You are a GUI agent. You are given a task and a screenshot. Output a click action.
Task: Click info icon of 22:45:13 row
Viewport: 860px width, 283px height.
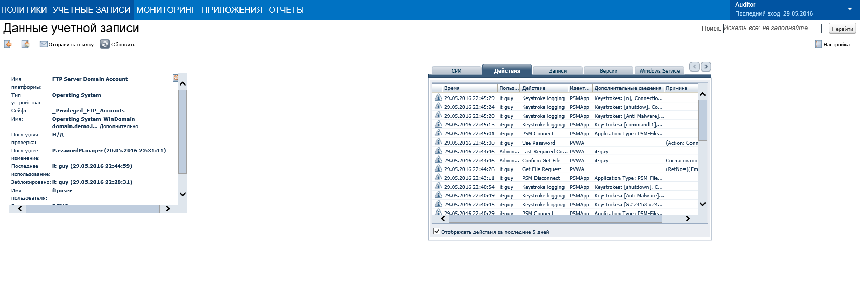438,124
